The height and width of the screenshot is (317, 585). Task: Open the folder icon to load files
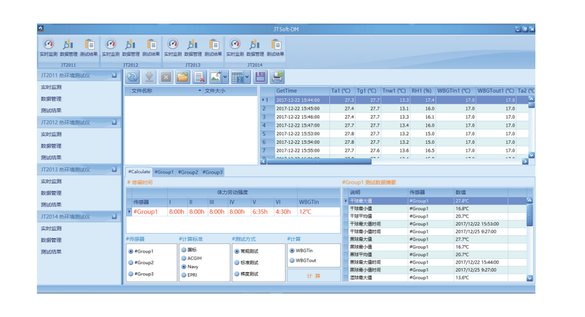pos(182,77)
